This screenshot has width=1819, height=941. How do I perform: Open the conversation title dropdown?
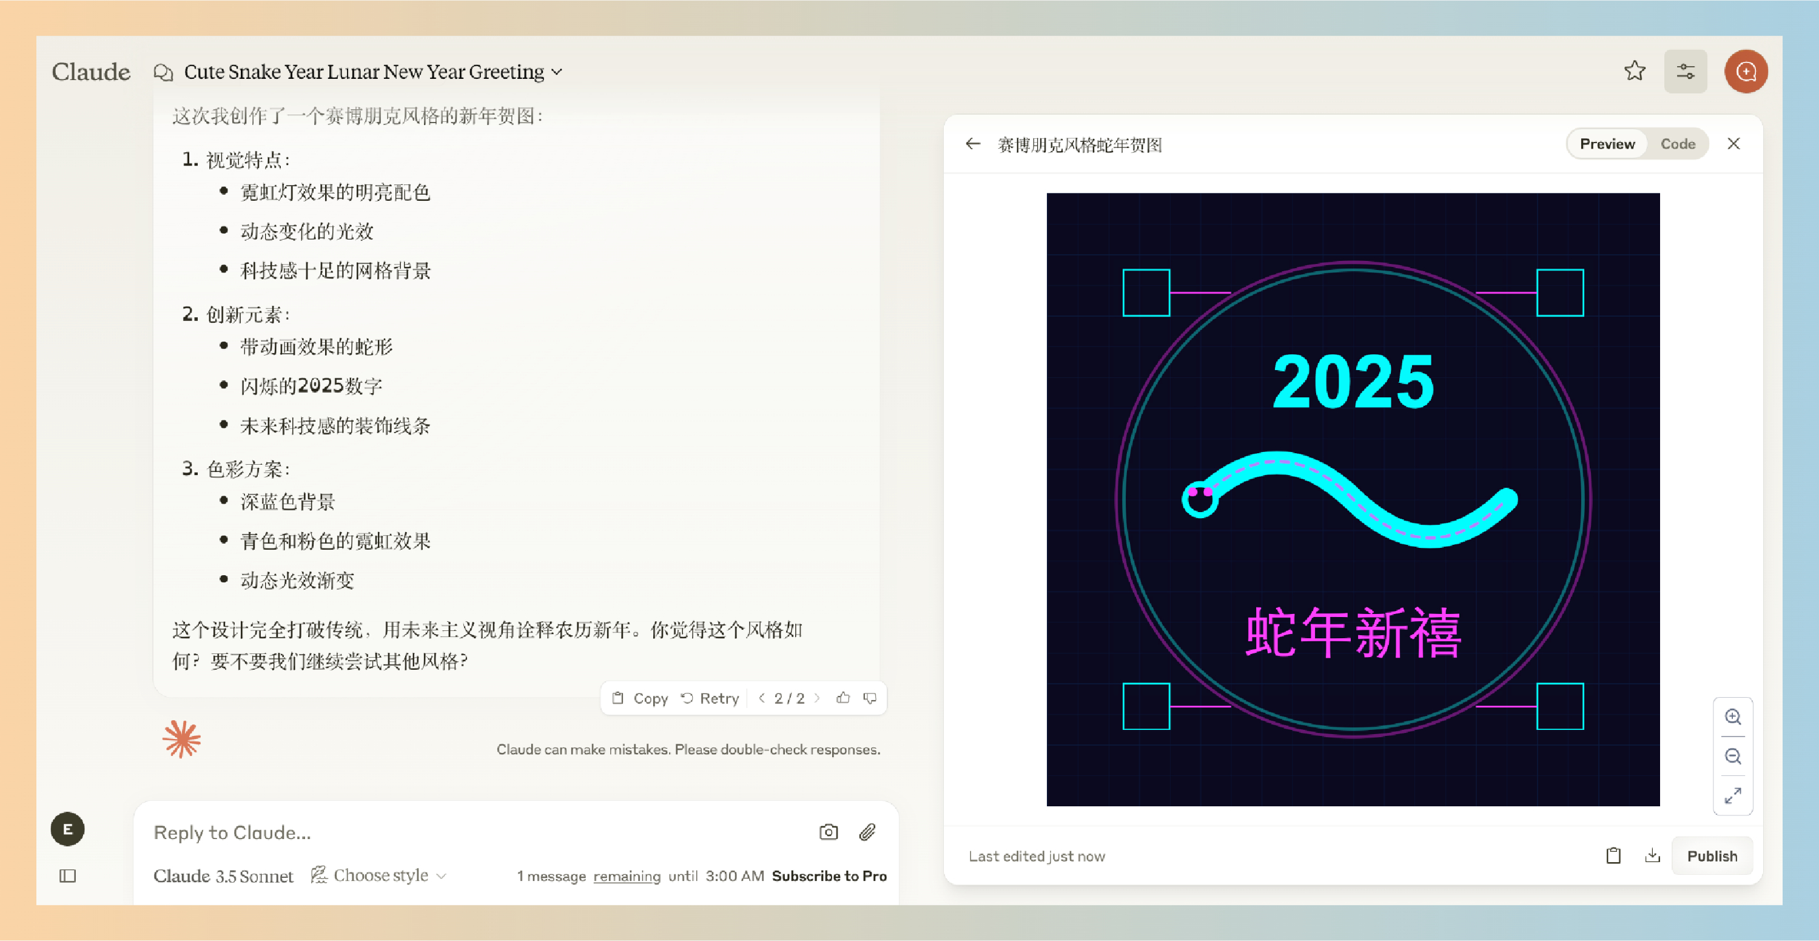[x=556, y=72]
